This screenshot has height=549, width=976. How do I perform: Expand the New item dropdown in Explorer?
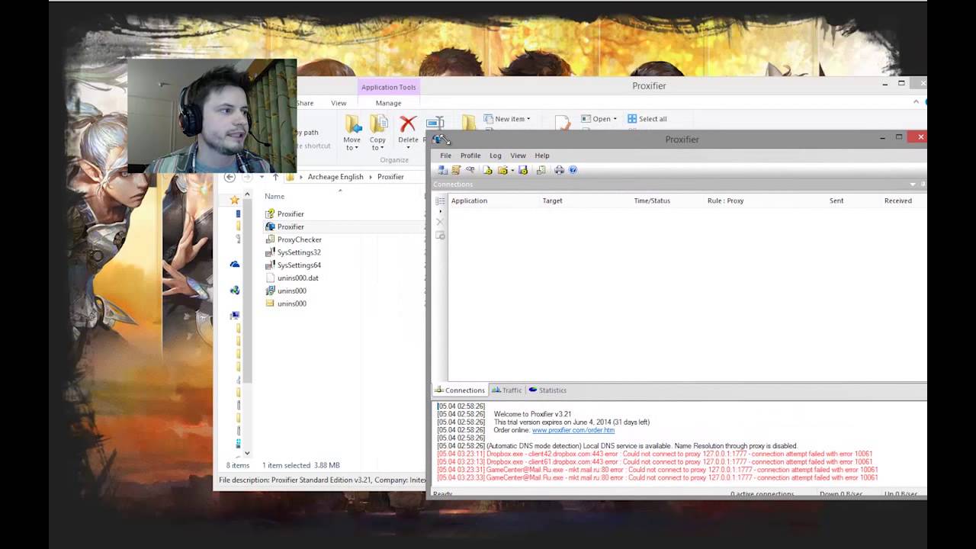coord(528,119)
